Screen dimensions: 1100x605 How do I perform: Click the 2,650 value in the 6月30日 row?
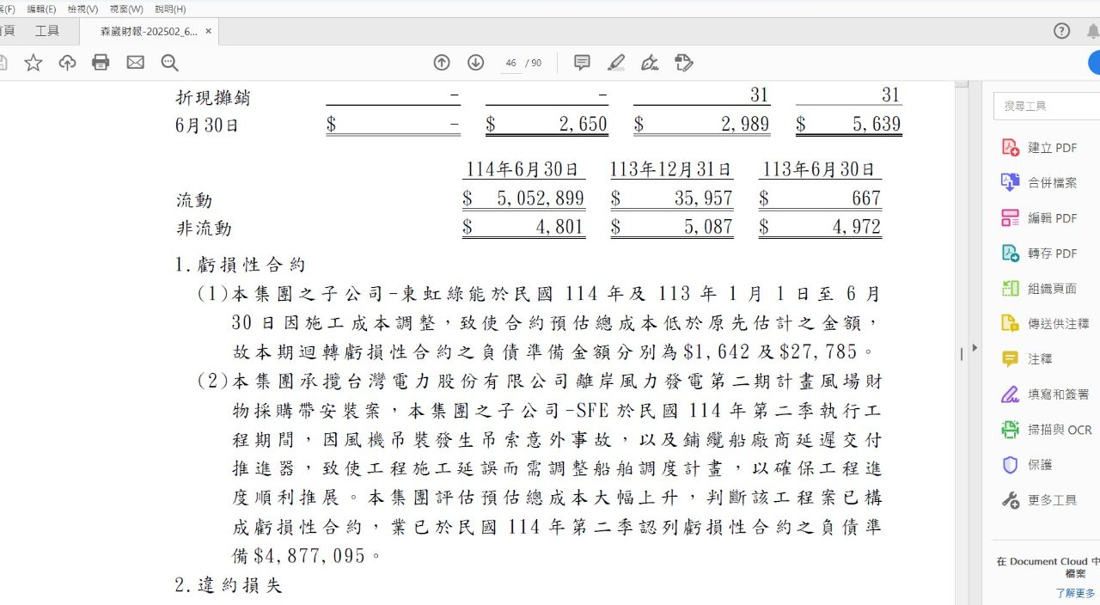584,125
